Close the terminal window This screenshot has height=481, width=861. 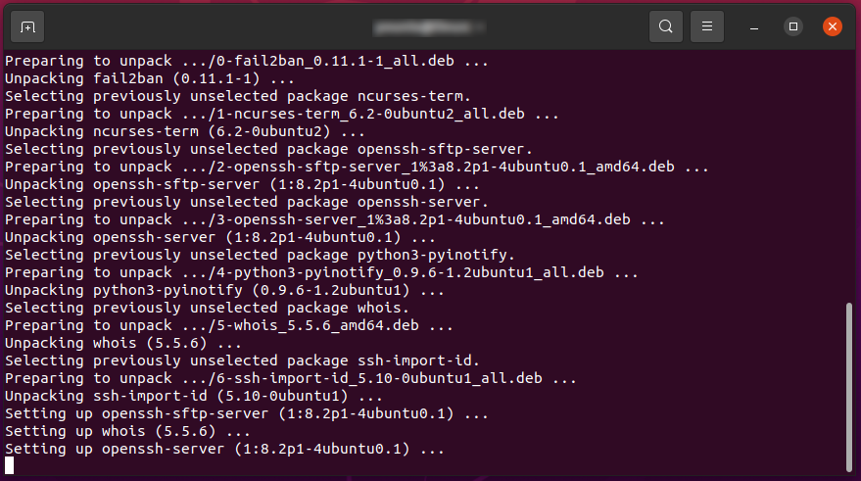832,26
